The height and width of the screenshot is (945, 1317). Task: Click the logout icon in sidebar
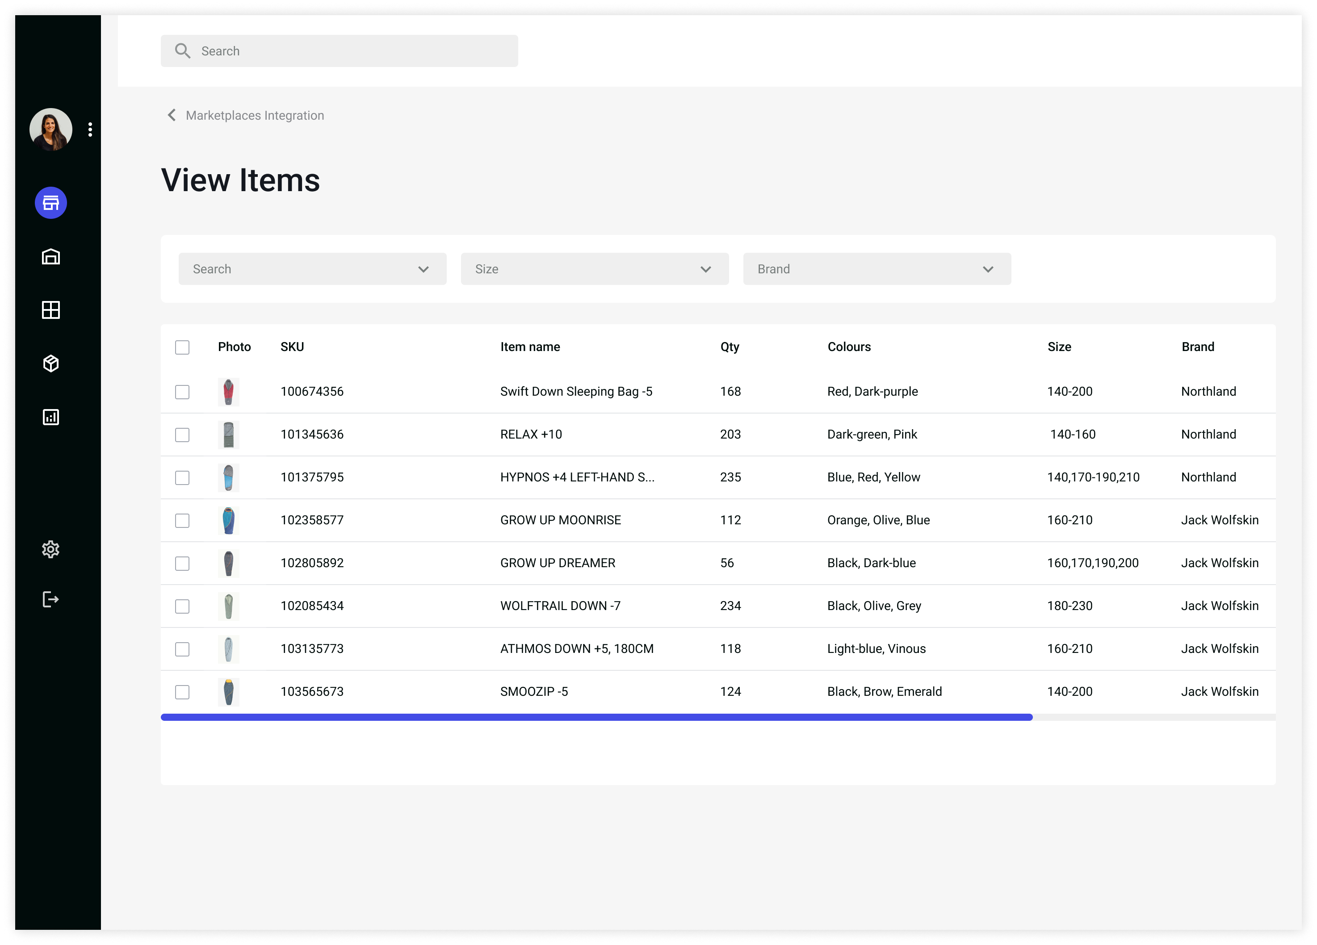click(x=51, y=599)
